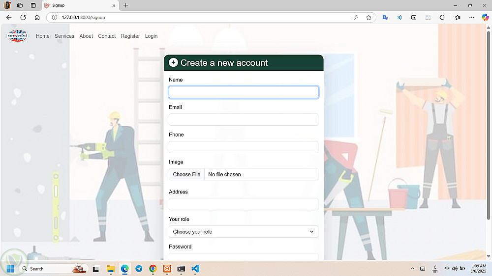The height and width of the screenshot is (276, 492).
Task: Open the tab actions menu icon
Action: click(x=33, y=5)
